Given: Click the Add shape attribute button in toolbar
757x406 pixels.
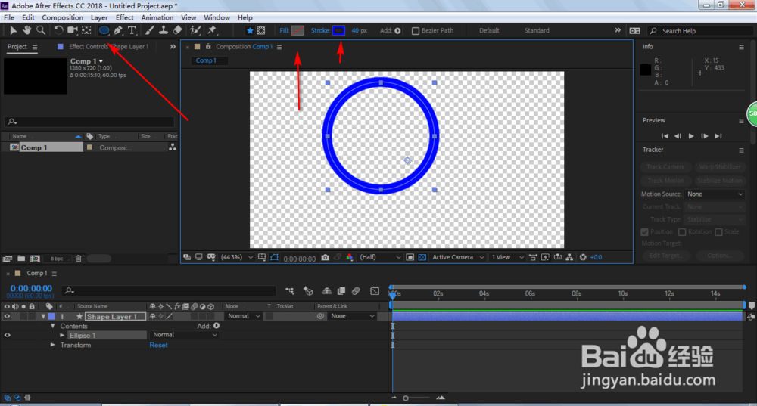Looking at the screenshot, I should click(398, 30).
